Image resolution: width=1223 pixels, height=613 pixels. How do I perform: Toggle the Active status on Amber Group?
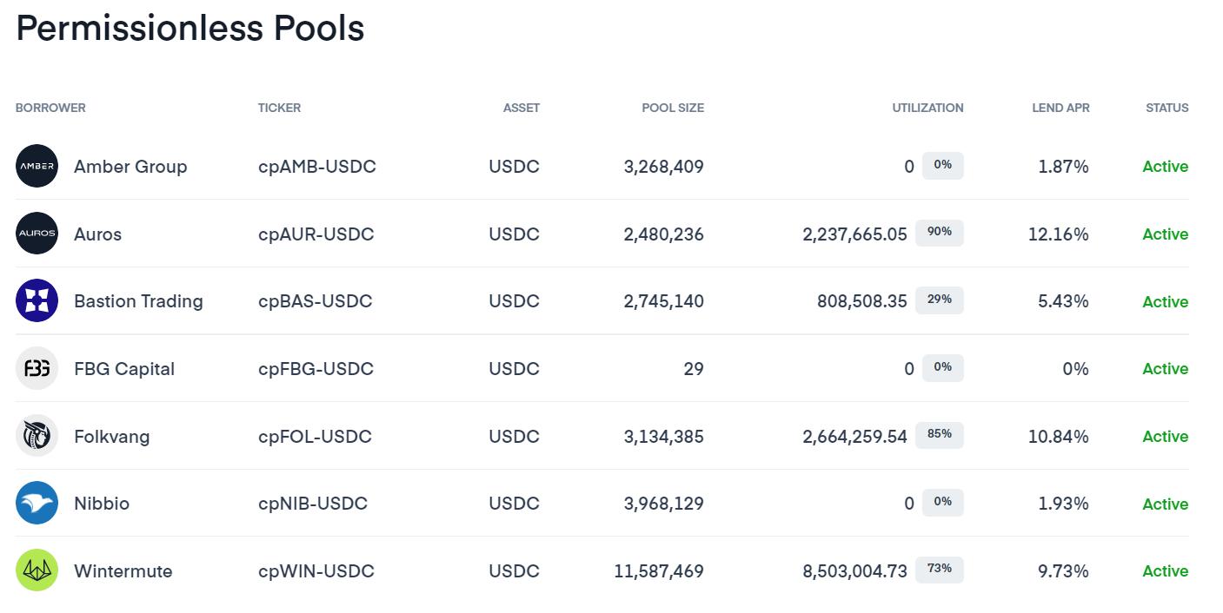click(1166, 166)
